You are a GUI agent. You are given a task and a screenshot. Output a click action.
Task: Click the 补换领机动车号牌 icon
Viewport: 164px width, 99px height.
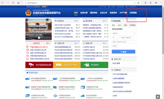83,88
